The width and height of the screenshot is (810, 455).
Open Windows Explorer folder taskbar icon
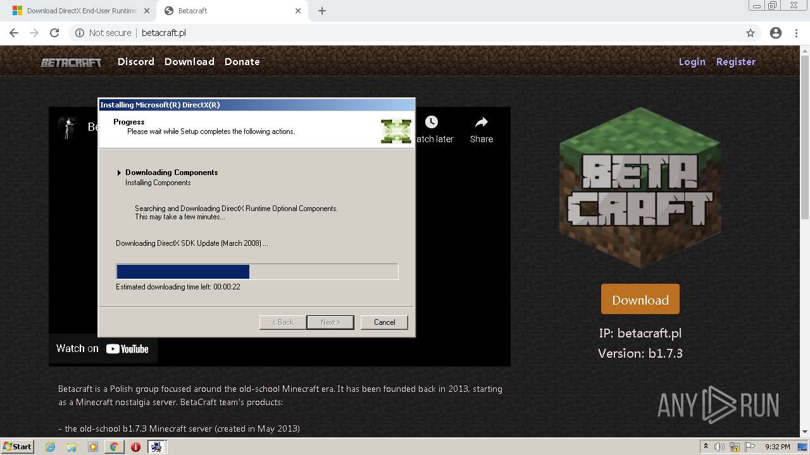point(72,447)
